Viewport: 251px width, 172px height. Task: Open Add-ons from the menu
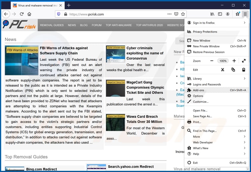[x=217, y=90]
